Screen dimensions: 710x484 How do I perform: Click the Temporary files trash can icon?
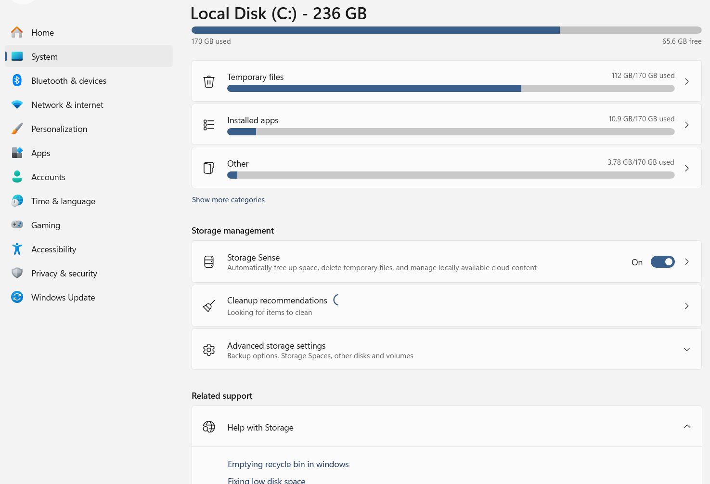pyautogui.click(x=209, y=81)
